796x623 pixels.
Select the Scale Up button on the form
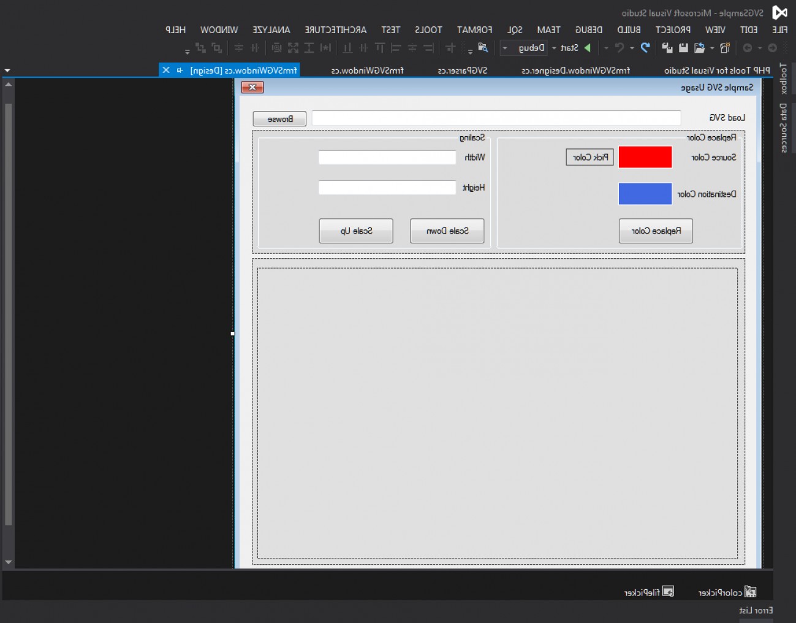[x=355, y=231]
